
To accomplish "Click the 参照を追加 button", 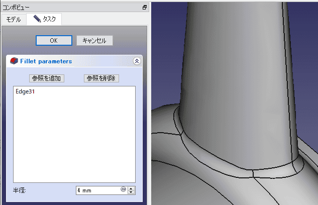I will tap(47, 78).
